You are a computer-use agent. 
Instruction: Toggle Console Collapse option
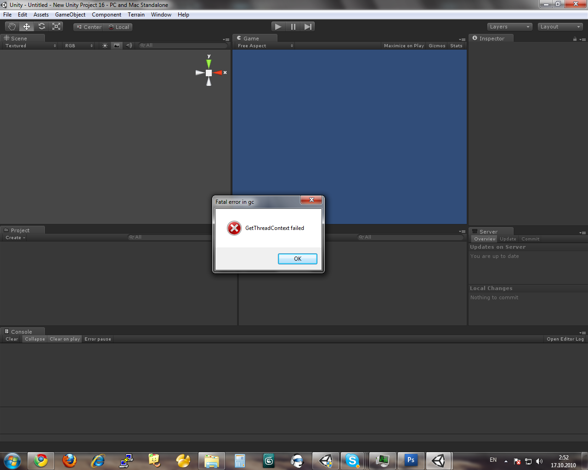pyautogui.click(x=35, y=339)
